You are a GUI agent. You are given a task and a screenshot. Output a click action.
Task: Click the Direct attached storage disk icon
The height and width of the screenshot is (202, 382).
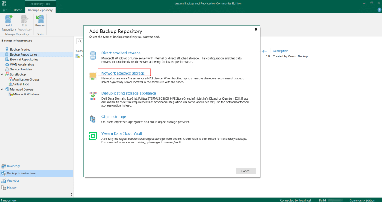tap(93, 56)
